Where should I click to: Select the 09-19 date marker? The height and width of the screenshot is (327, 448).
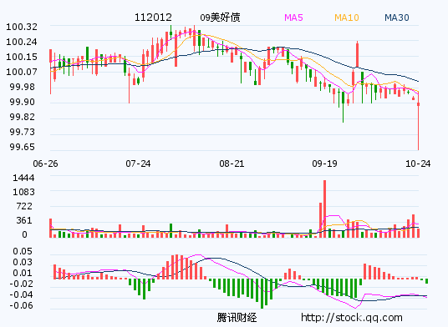coord(324,163)
